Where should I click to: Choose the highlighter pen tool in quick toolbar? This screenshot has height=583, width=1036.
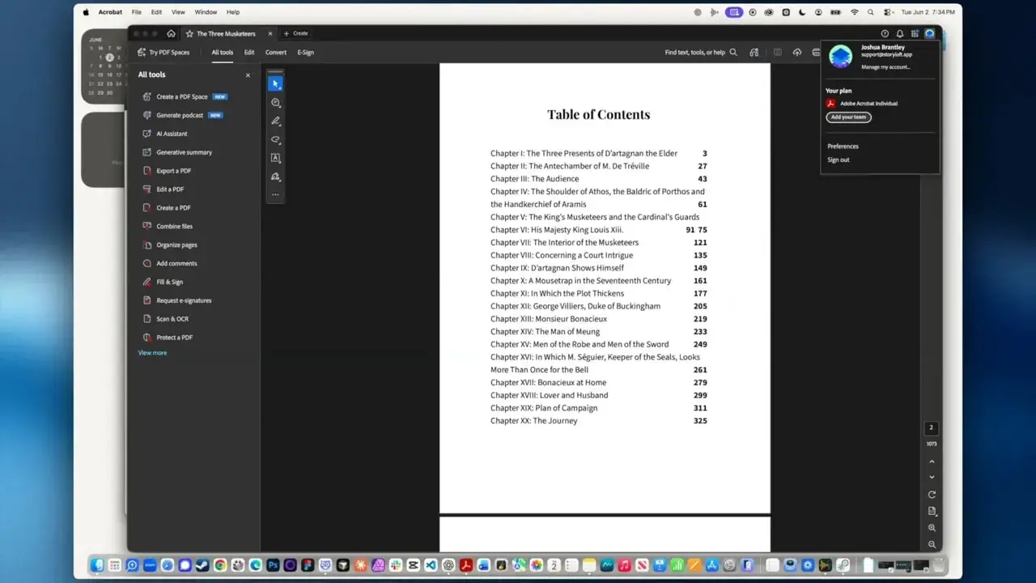[275, 121]
